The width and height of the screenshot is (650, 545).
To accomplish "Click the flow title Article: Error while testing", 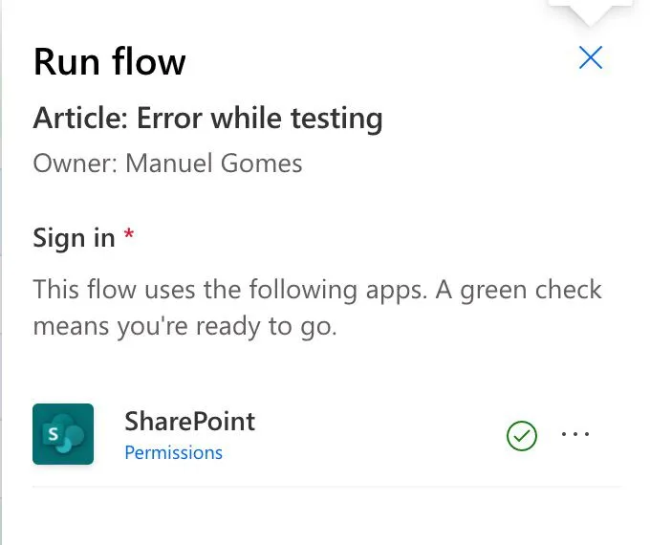I will click(207, 119).
